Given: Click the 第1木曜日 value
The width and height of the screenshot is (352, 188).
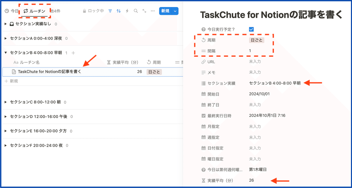Looking at the screenshot, I should click(x=258, y=170).
